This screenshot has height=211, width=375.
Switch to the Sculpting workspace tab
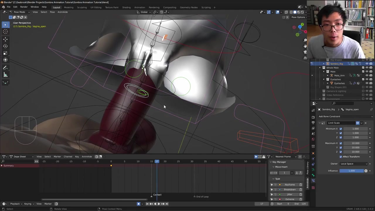click(x=82, y=7)
